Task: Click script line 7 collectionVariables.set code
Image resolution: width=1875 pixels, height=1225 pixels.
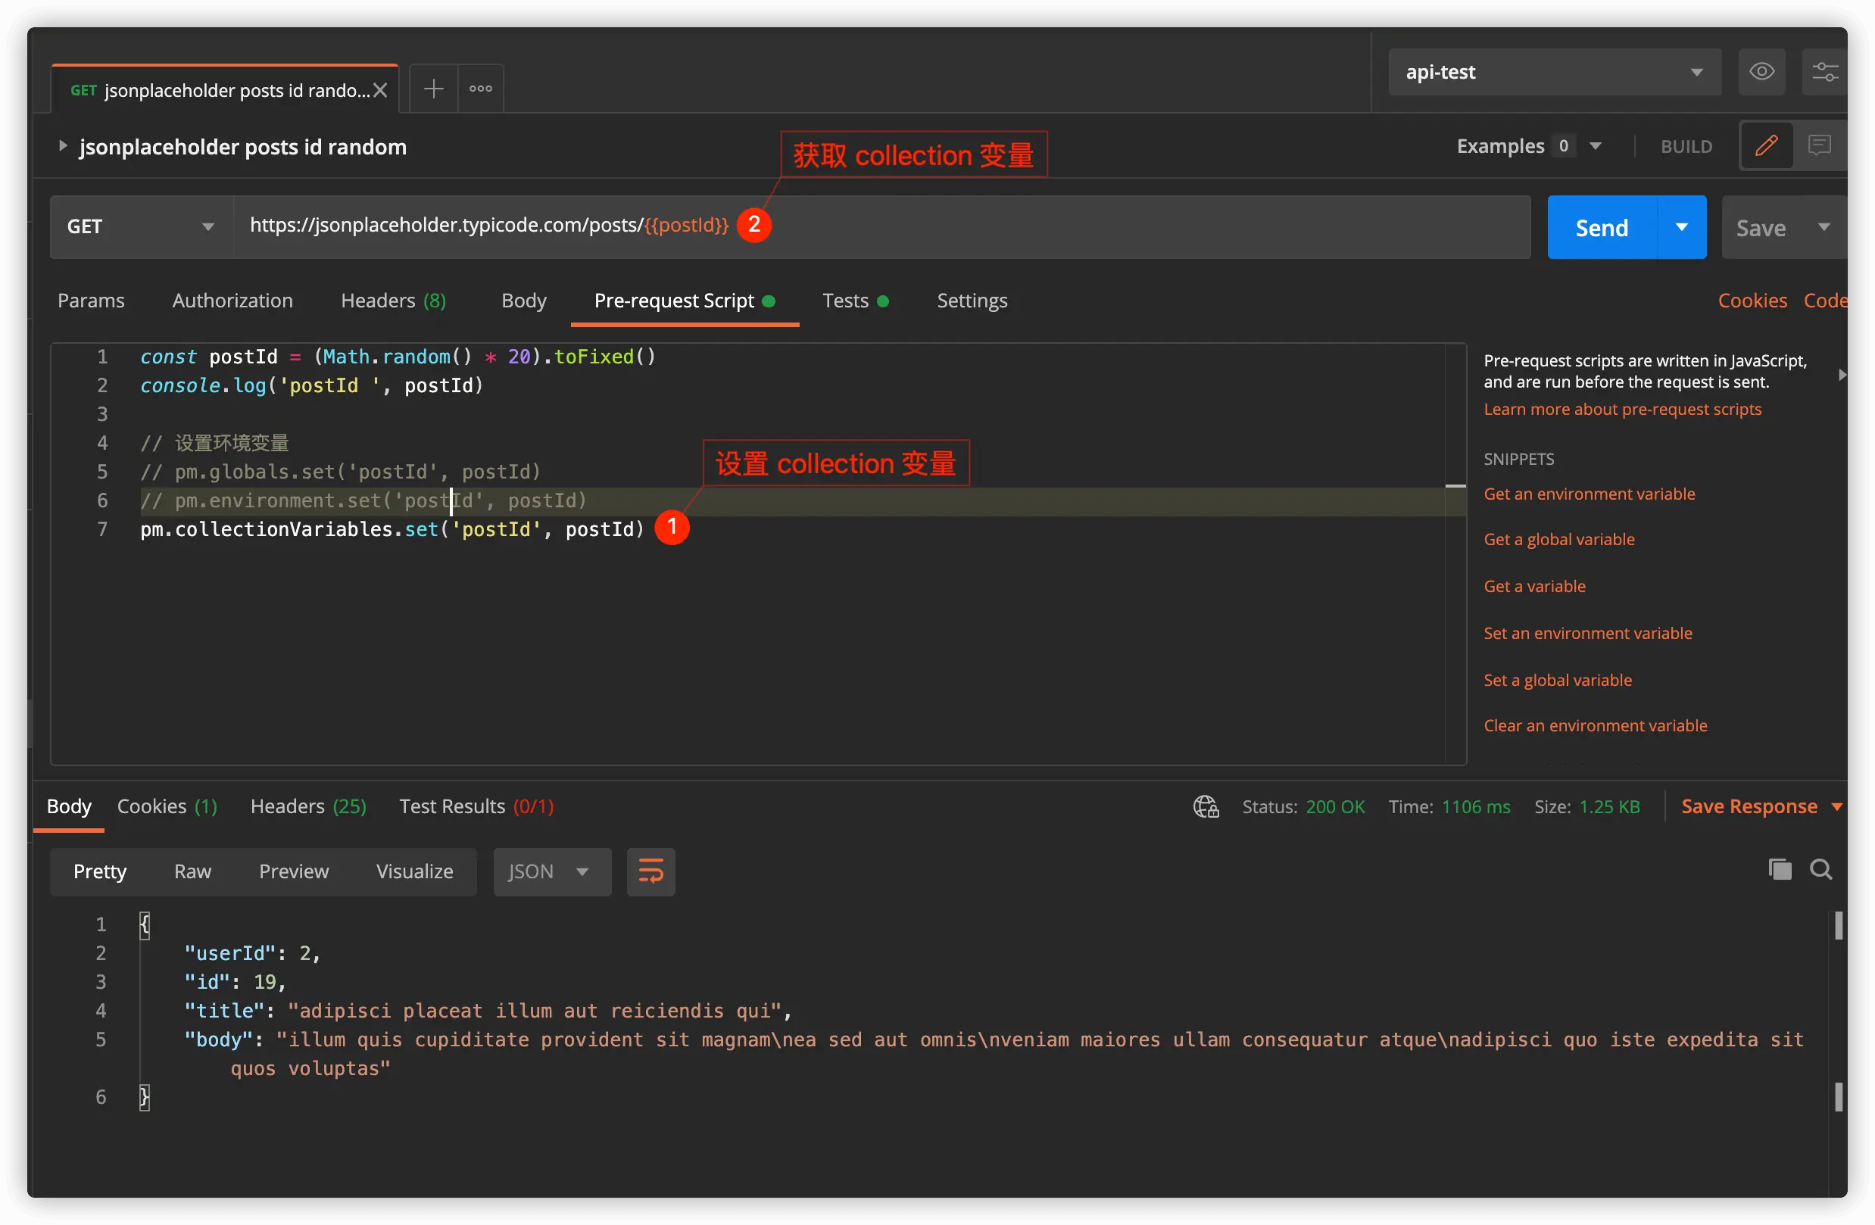Action: (x=392, y=529)
